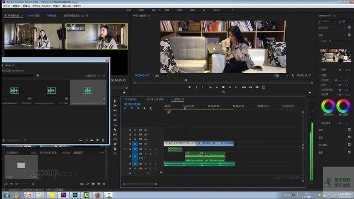
Task: Toggle the Curves section checkbox
Action: click(349, 129)
